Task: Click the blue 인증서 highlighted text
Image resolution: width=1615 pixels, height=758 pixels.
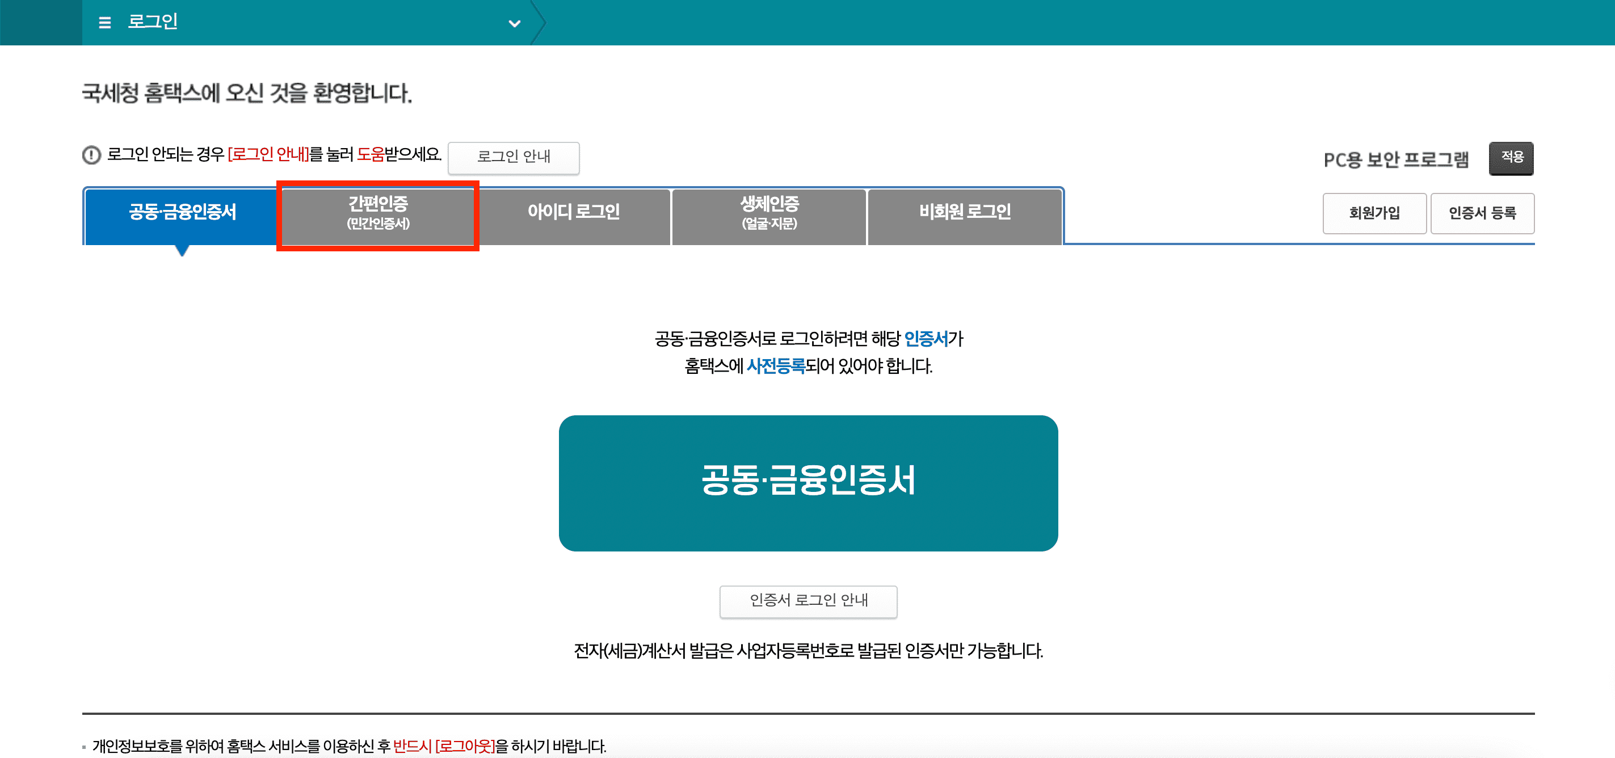Action: click(926, 339)
